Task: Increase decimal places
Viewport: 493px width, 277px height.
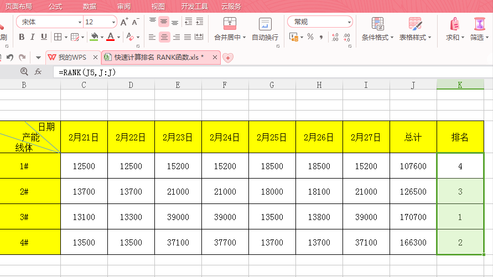Action: pyautogui.click(x=335, y=37)
